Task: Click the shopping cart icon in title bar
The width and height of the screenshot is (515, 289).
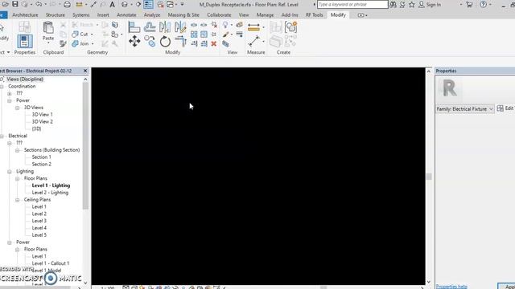Action: pyautogui.click(x=469, y=5)
